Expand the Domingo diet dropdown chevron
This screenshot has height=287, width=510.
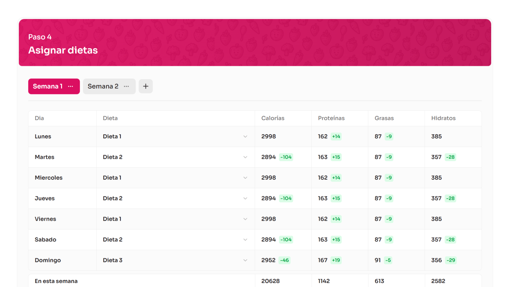(x=245, y=260)
